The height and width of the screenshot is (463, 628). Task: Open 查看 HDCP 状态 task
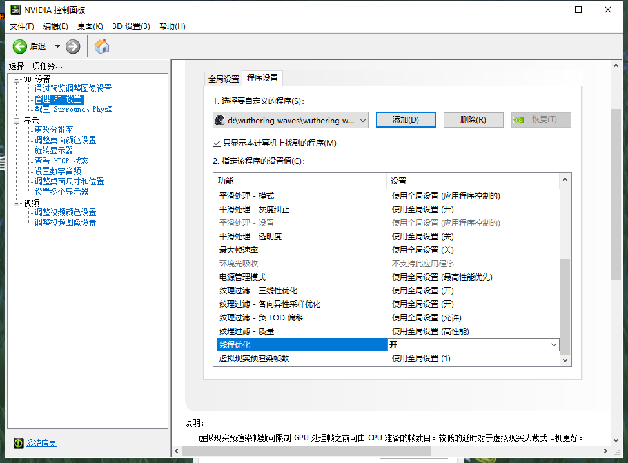(61, 161)
